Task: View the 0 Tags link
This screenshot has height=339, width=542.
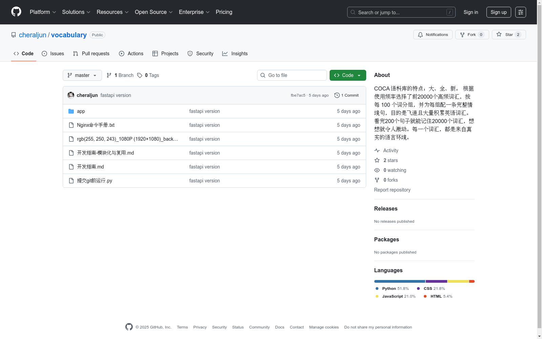Action: (148, 75)
